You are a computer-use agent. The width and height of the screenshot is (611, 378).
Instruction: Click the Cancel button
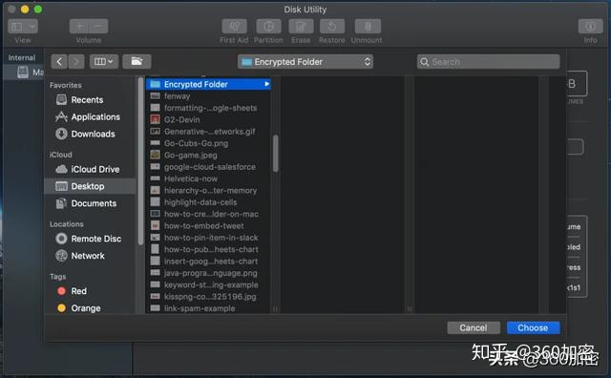[x=474, y=327]
